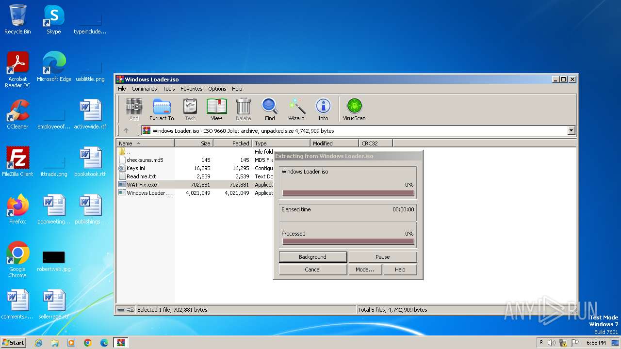Click Internet Explorer taskbar icon

(x=38, y=343)
